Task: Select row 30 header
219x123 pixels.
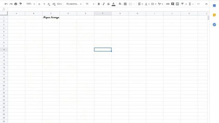Action: pos(4,121)
